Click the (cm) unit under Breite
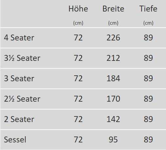 pos(113,23)
